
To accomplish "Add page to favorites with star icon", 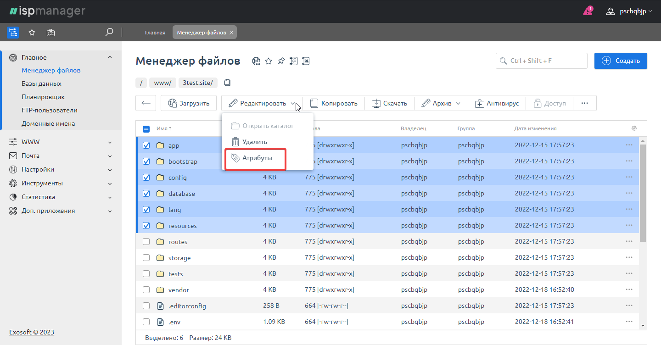I will [x=269, y=61].
